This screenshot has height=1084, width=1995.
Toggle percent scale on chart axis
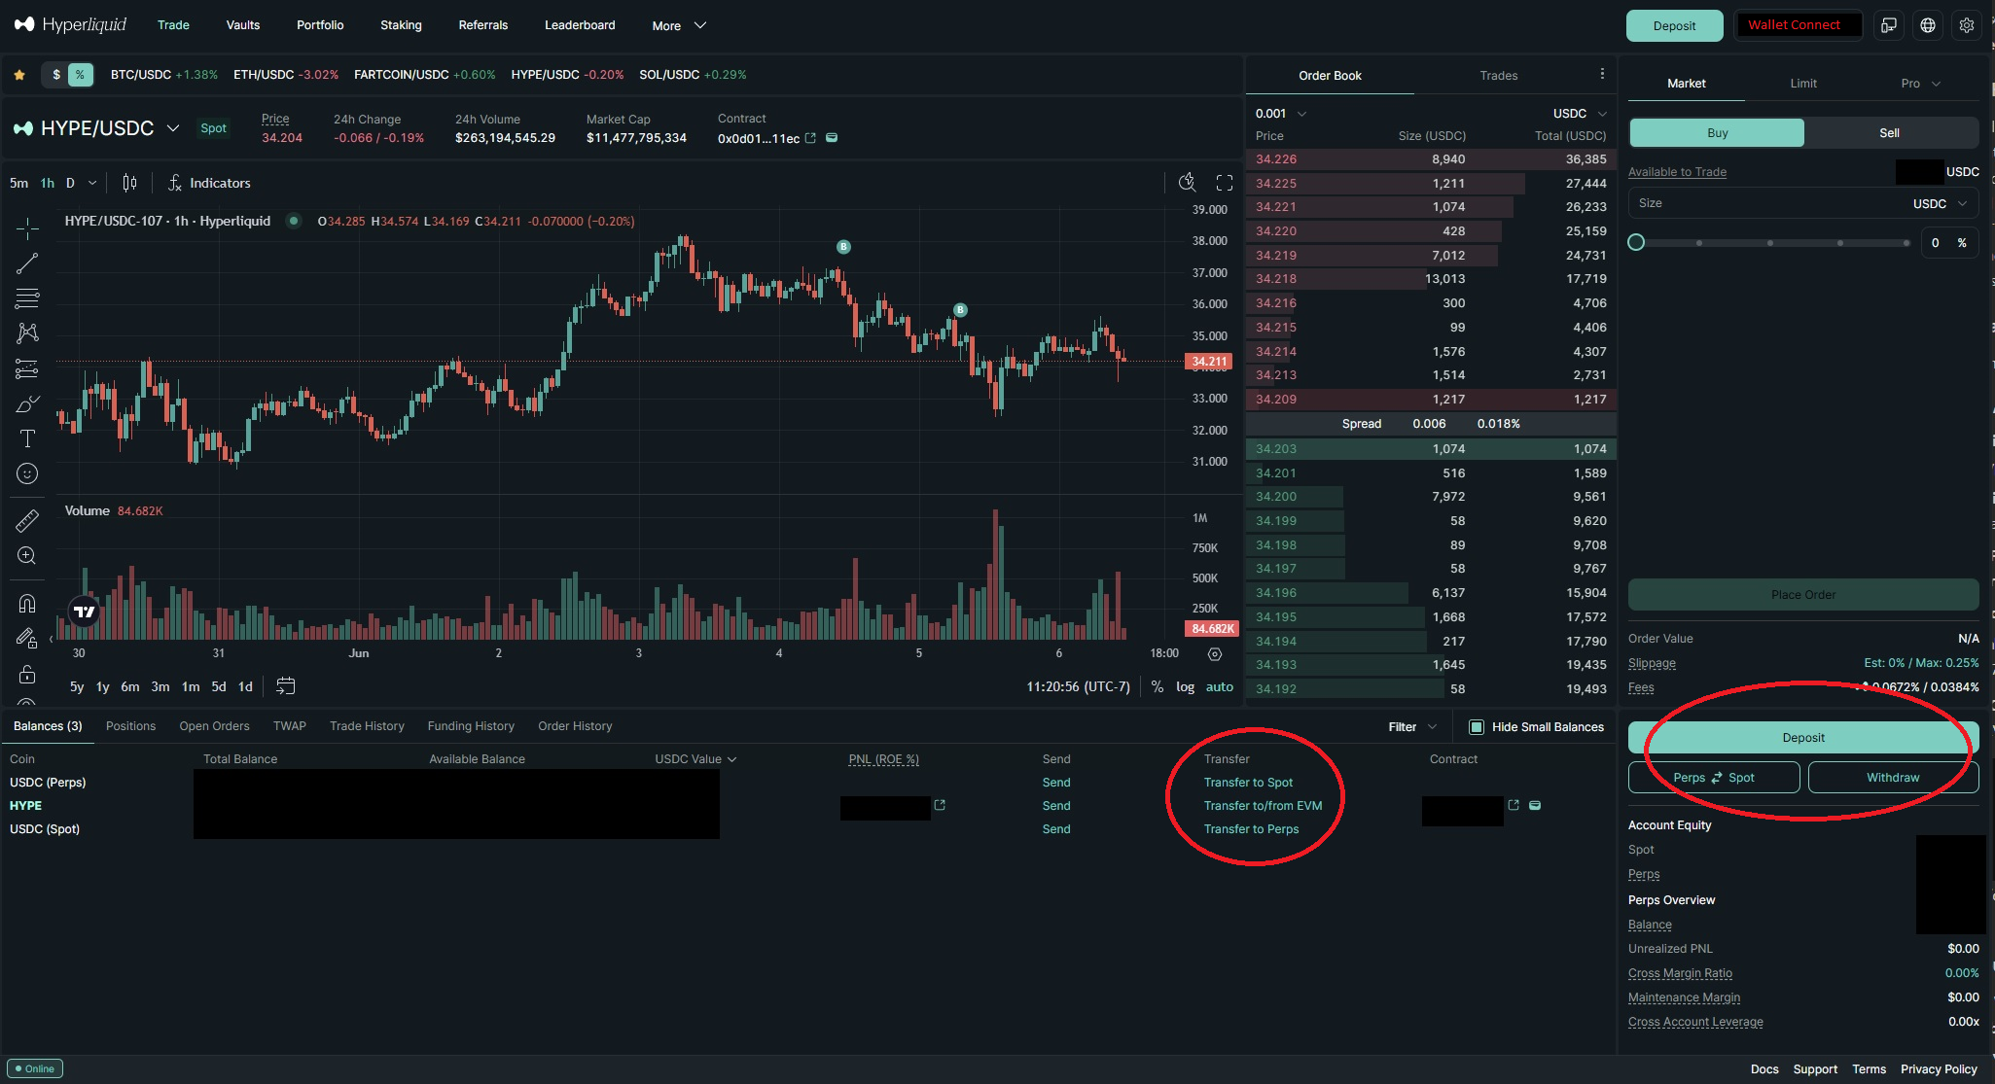pyautogui.click(x=1158, y=686)
